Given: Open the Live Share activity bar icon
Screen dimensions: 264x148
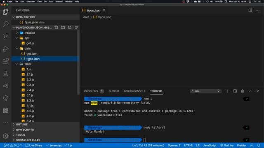Looking at the screenshot, I should pos(5,86).
